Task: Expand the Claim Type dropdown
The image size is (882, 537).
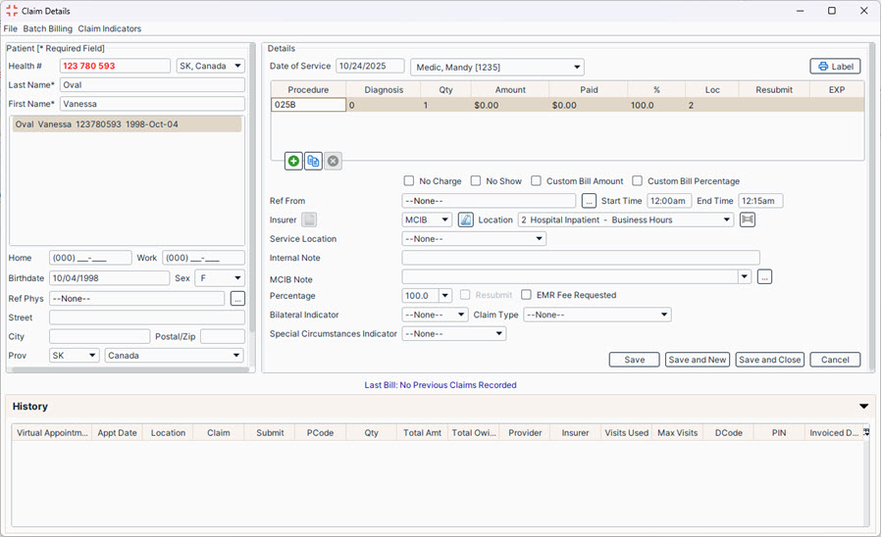Action: [x=597, y=315]
